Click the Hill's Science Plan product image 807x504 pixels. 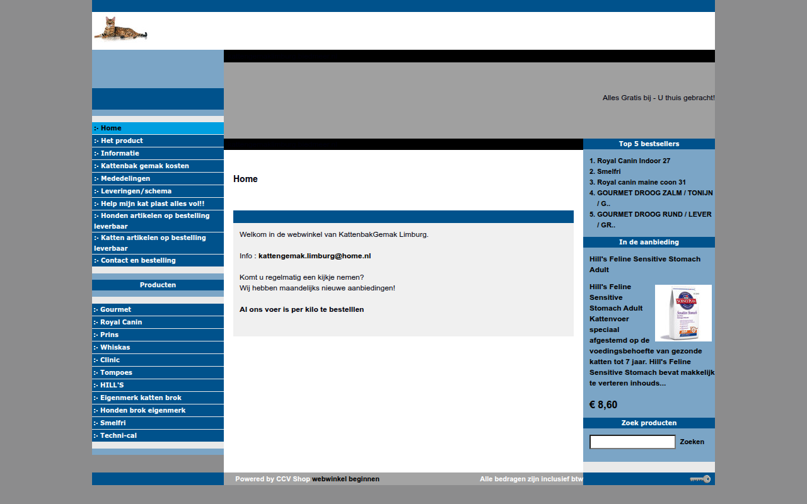click(683, 313)
